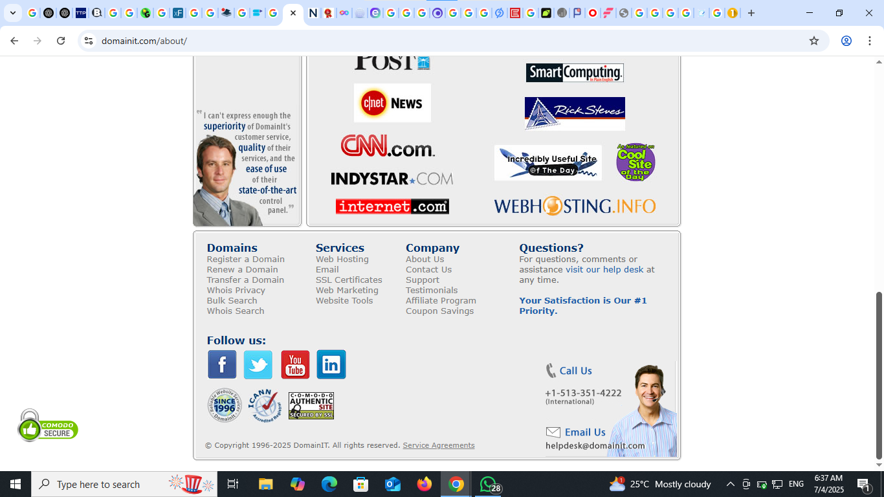This screenshot has height=497, width=884.
Task: Follow the visit our help desk link
Action: 604,269
